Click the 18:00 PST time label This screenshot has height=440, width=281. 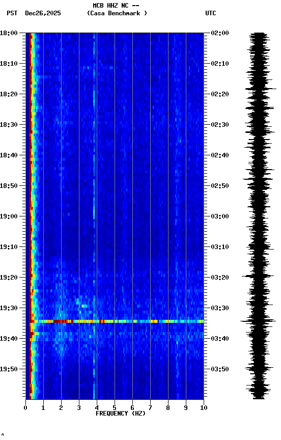tap(9, 33)
